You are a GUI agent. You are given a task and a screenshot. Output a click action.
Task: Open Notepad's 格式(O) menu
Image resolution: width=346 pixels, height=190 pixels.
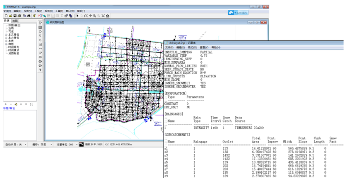(x=192, y=47)
